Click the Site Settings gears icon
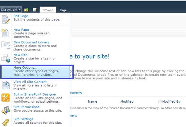186x127 pixels. pyautogui.click(x=6, y=122)
